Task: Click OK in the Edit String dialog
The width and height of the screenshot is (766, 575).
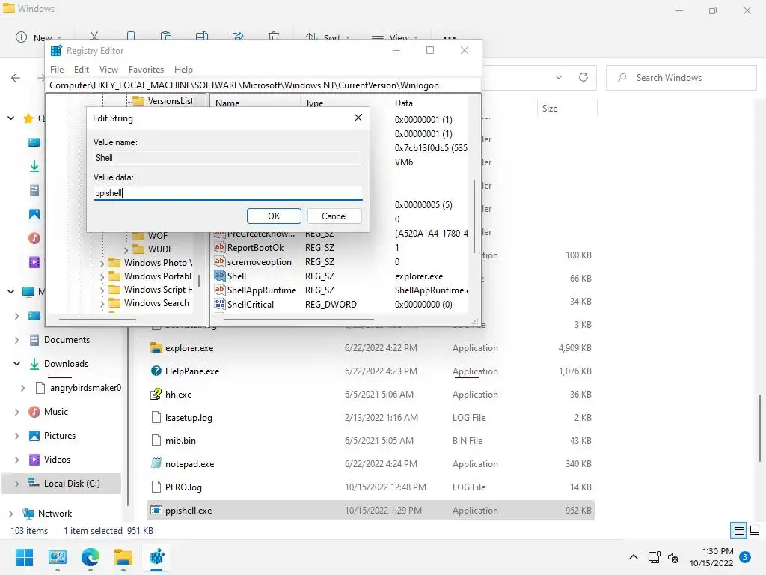Action: 274,216
